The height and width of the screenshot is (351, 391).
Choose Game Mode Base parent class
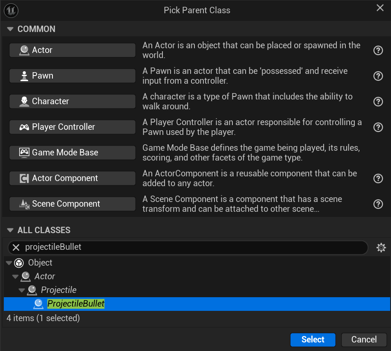pos(72,152)
